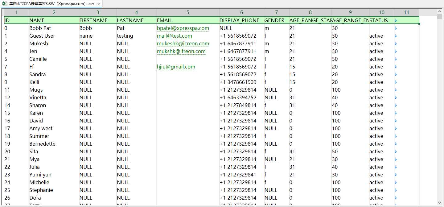
Task: Click the cell containing Yumi yun
Action: click(54, 175)
